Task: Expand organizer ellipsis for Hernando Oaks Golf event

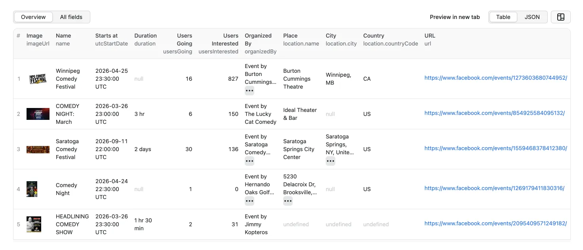Action: 250,201
